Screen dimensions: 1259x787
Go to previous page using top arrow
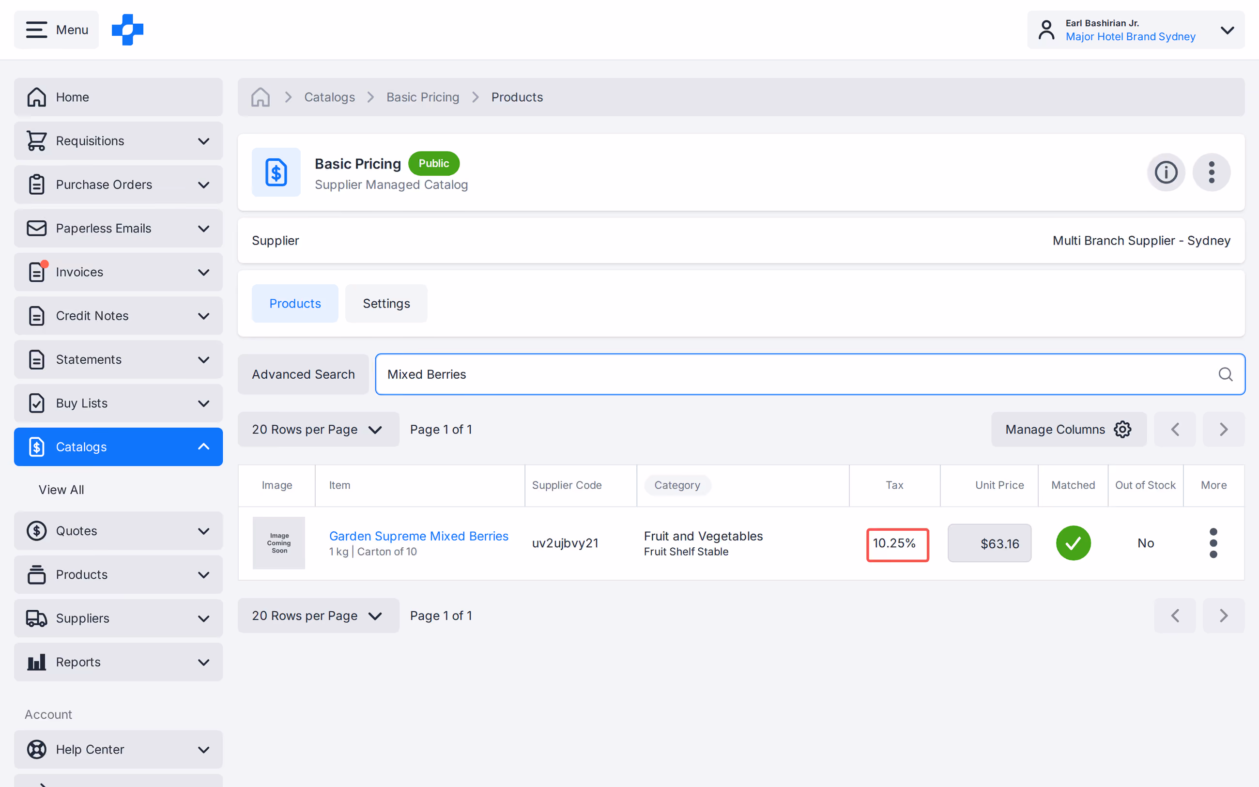pos(1175,430)
